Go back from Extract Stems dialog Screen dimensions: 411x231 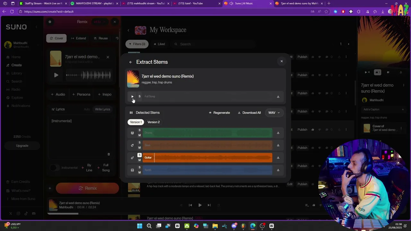(x=131, y=62)
